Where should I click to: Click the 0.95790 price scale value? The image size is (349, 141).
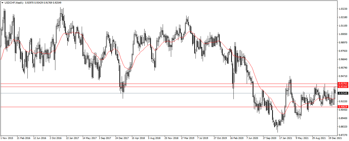tap(343, 68)
